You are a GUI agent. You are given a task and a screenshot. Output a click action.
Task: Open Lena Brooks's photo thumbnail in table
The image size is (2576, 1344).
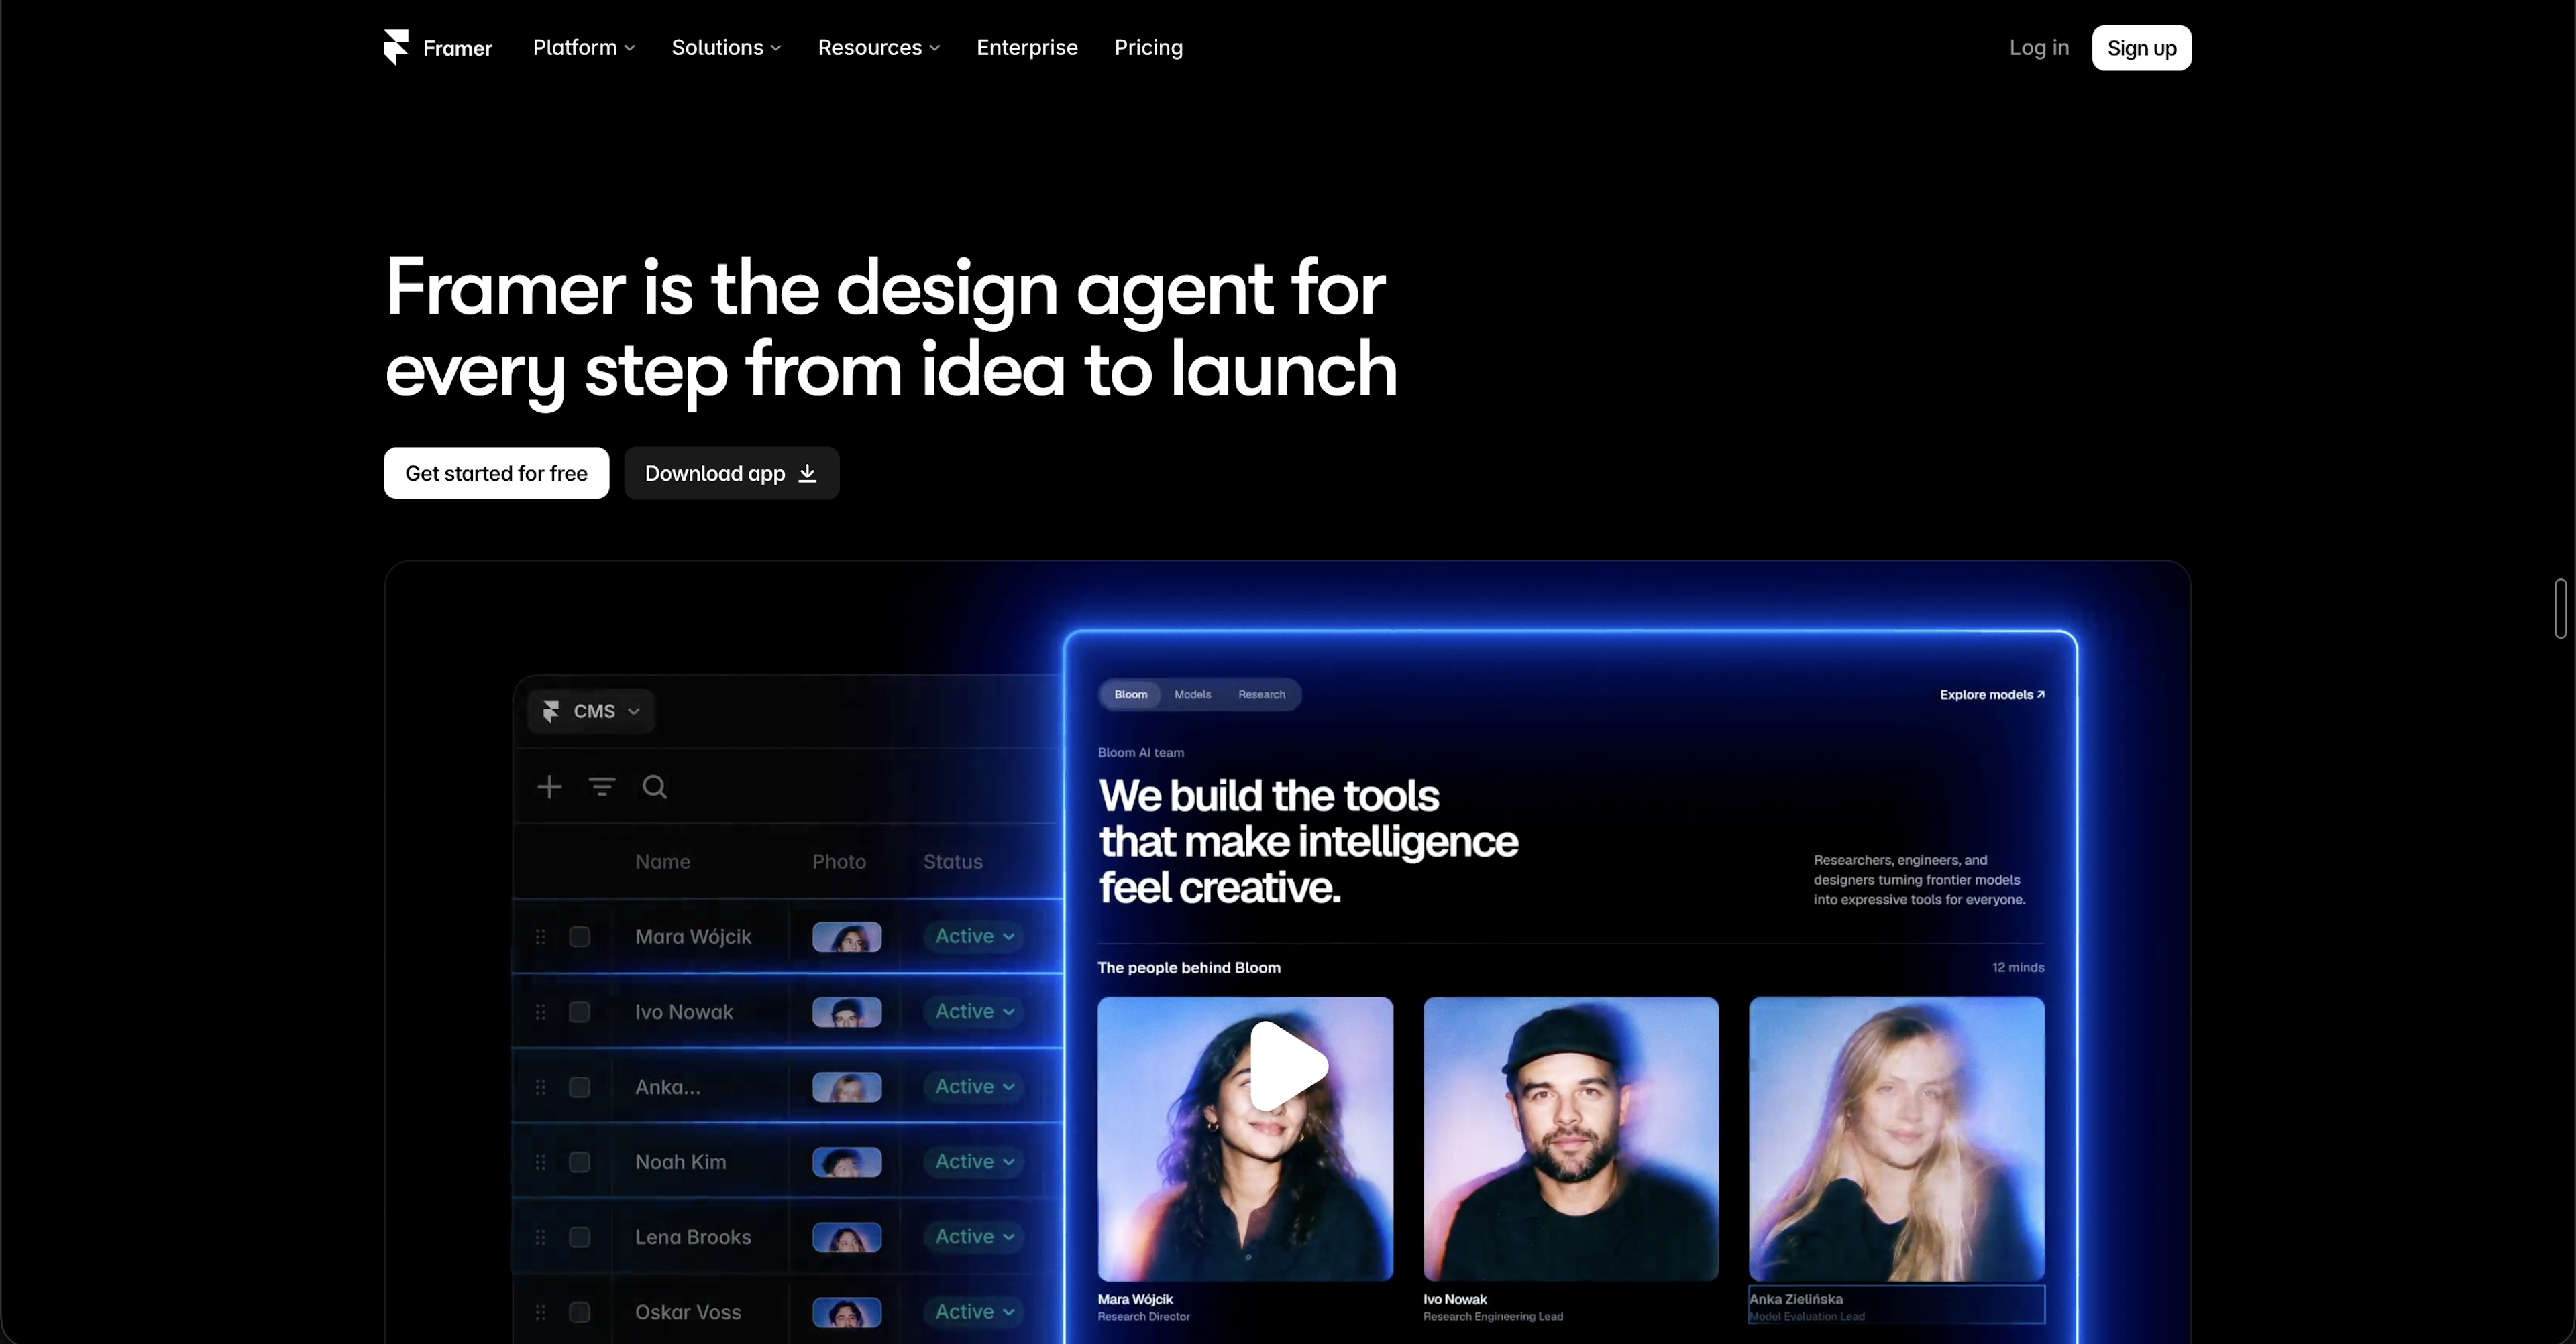point(847,1237)
